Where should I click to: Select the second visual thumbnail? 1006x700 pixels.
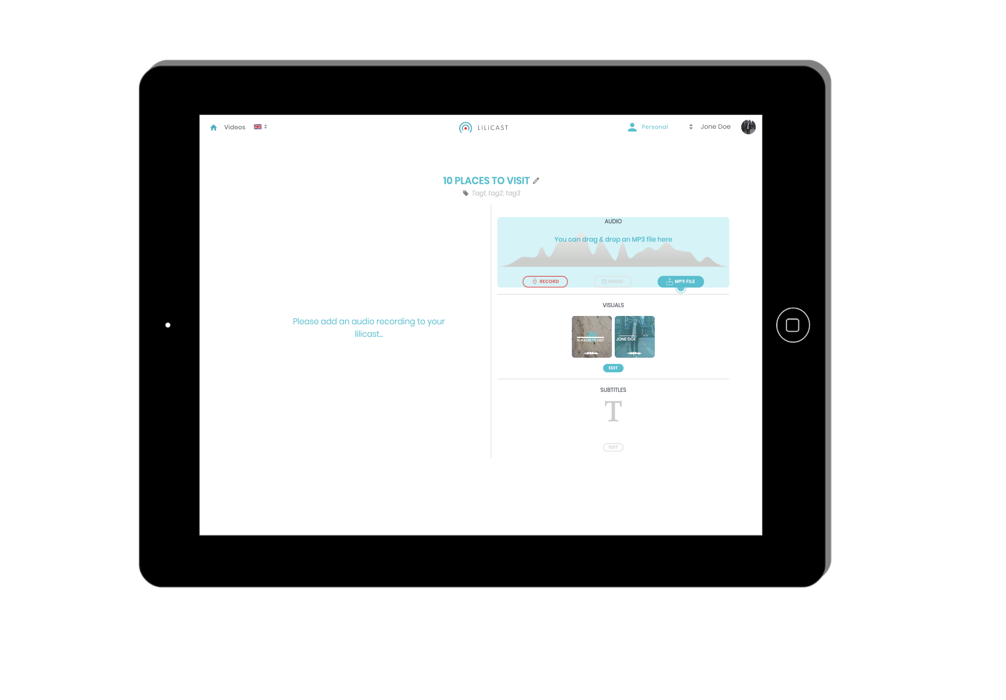[x=634, y=337]
